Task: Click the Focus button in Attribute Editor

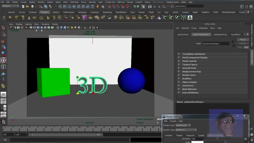Action: click(x=243, y=40)
